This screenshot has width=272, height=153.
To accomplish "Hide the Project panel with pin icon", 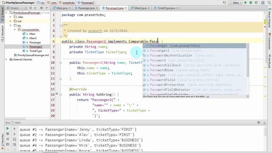I will (x=47, y=8).
